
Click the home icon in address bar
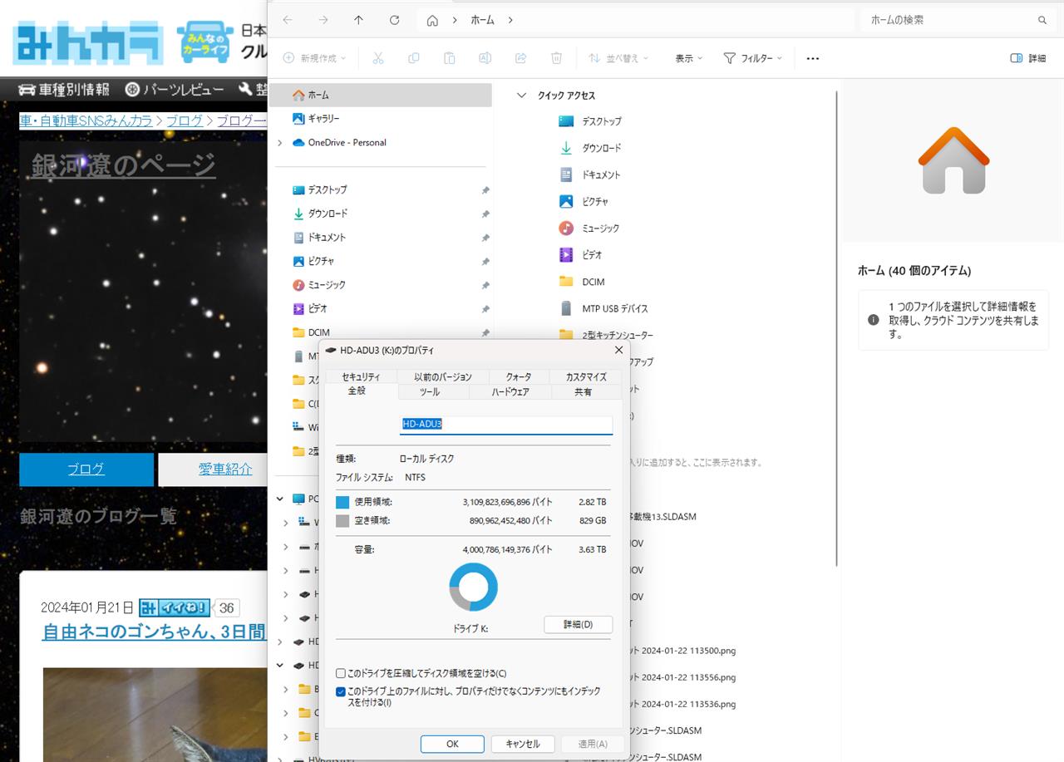click(x=432, y=20)
